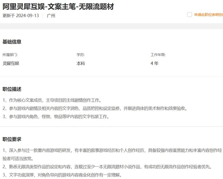Click the 职位要求 section heading
The height and width of the screenshot is (179, 223).
coord(12,139)
